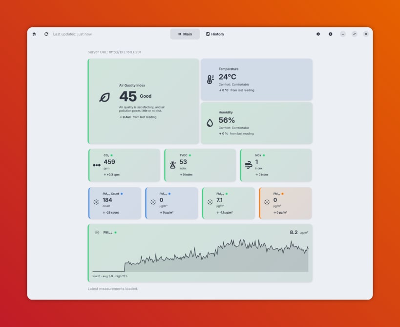Click the humidity value 56%
This screenshot has height=327, width=400.
point(227,120)
